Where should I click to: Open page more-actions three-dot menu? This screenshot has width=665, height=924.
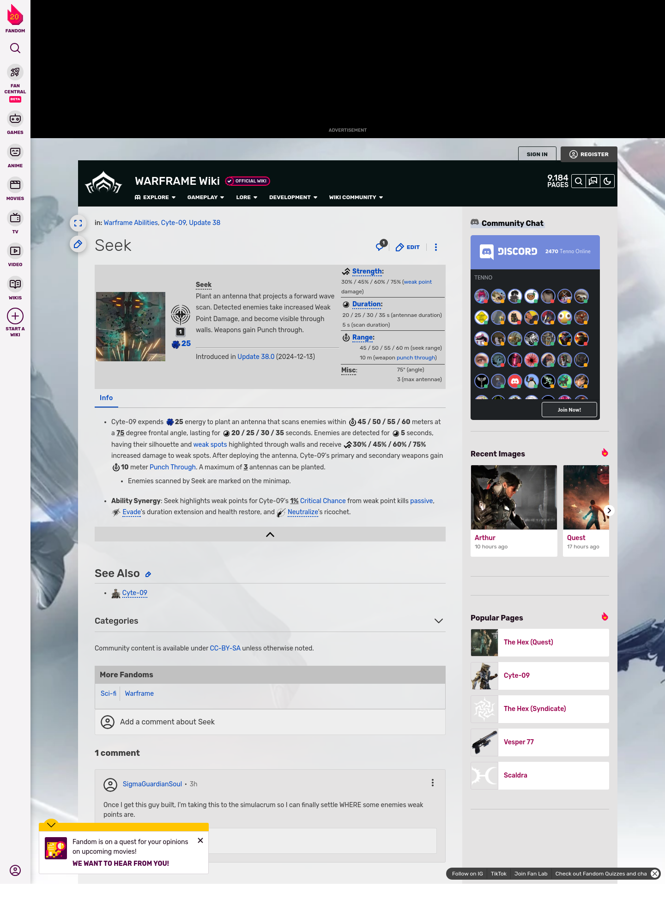pyautogui.click(x=436, y=247)
